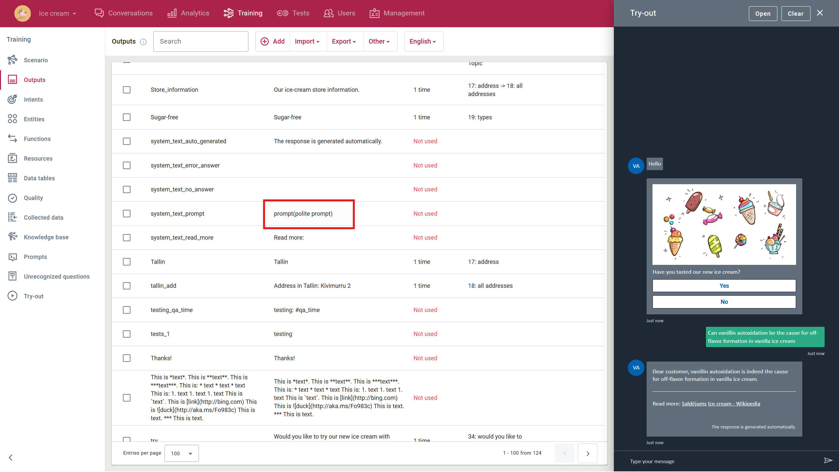Click the Try-out play icon
Image resolution: width=839 pixels, height=472 pixels.
coord(12,296)
